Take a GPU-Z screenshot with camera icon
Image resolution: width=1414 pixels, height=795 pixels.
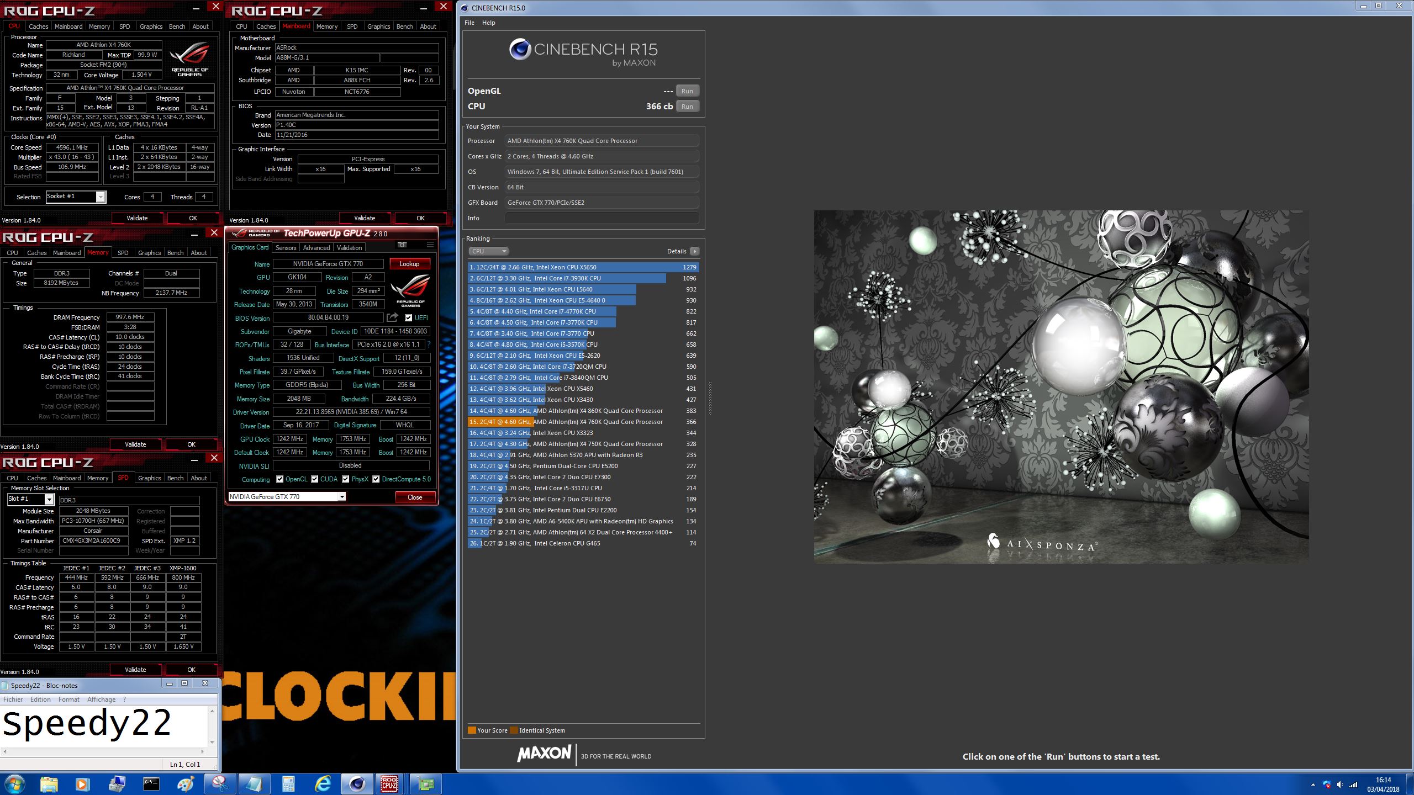pos(402,245)
